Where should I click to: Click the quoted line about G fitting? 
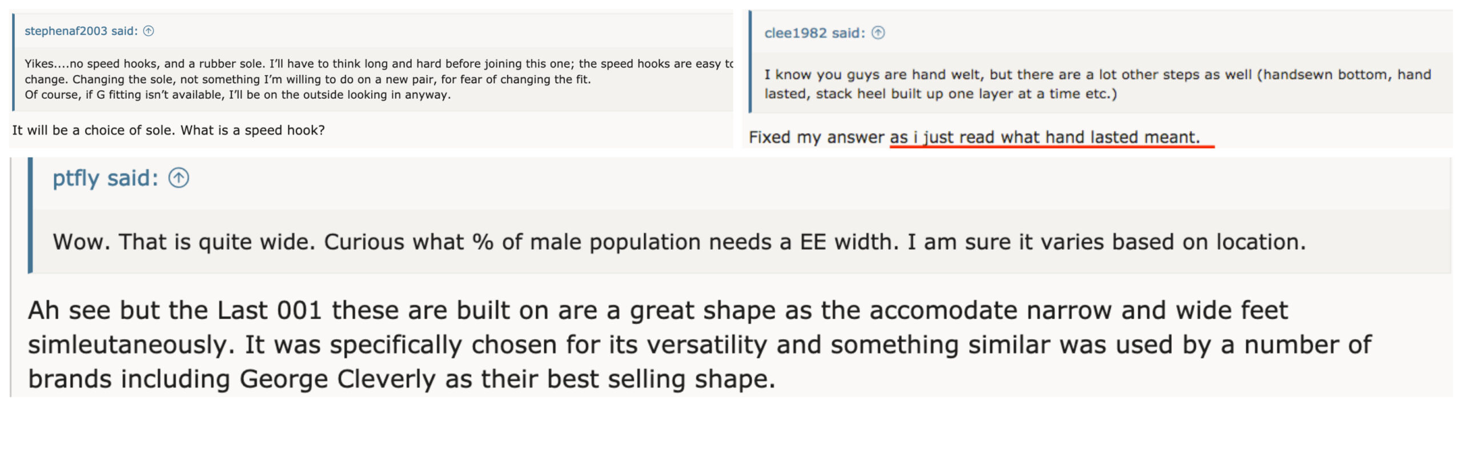pyautogui.click(x=238, y=95)
